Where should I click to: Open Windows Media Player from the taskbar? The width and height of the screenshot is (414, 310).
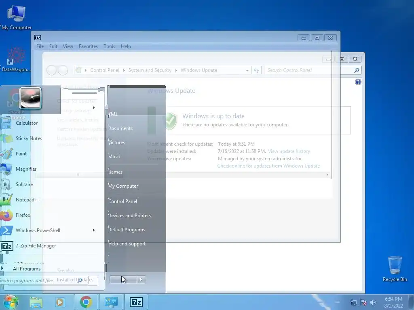(x=60, y=302)
